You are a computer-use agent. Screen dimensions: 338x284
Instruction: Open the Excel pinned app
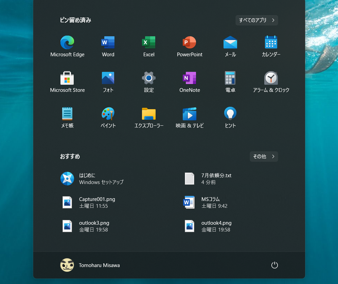point(149,46)
